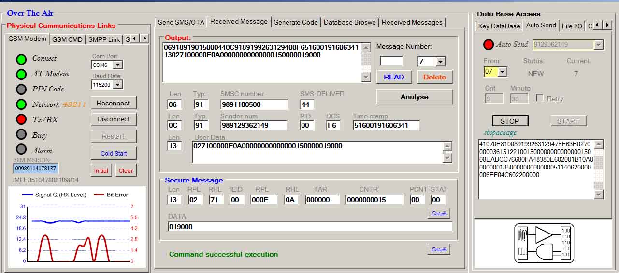
Task: Click Data Base Access tabs right arrow
Action: [x=607, y=25]
